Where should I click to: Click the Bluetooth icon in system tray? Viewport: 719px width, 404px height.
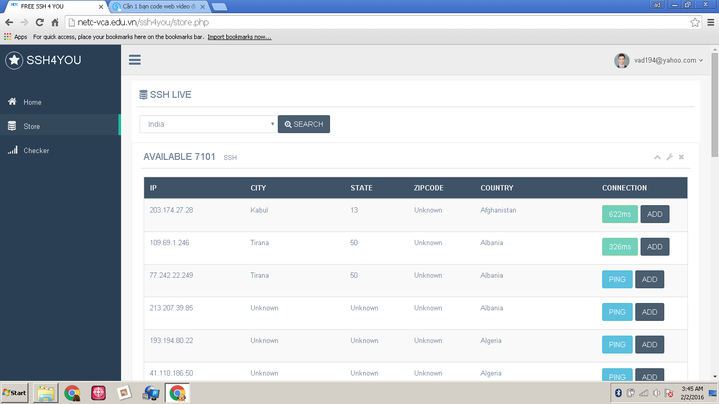click(619, 393)
